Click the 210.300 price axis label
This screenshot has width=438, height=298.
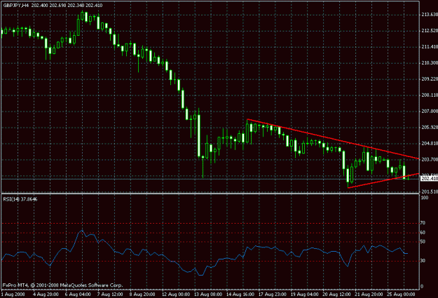click(430, 63)
